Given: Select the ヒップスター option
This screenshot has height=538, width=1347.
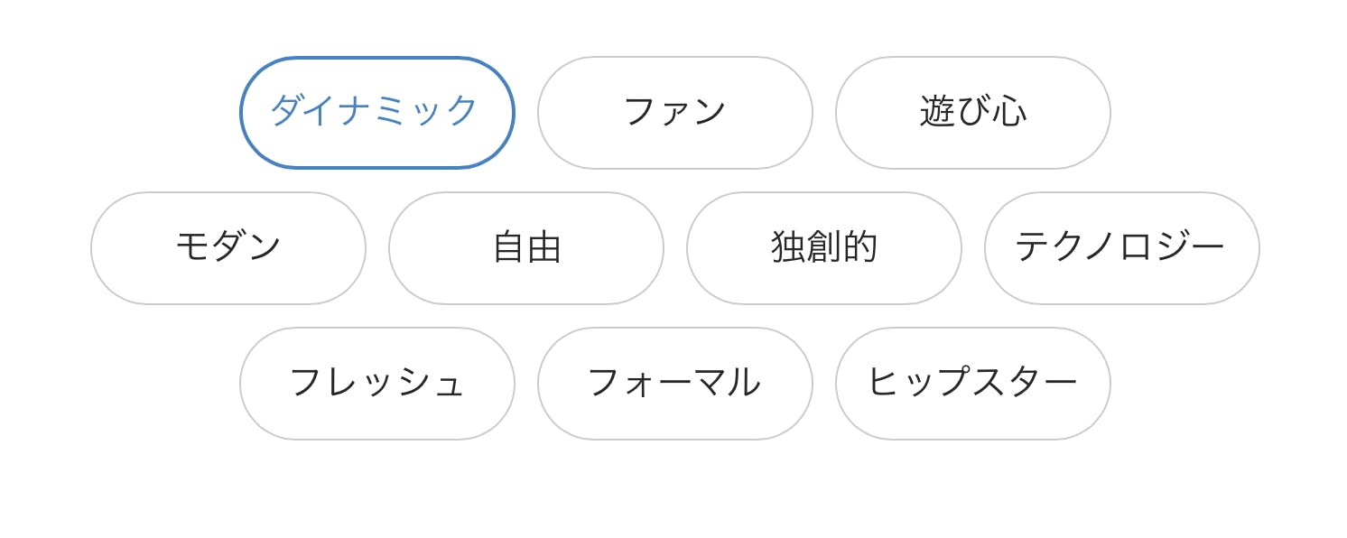Looking at the screenshot, I should tap(972, 383).
